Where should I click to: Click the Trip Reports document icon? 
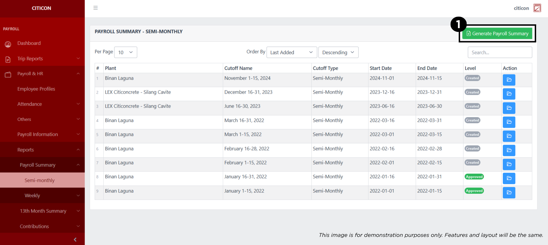(8, 59)
